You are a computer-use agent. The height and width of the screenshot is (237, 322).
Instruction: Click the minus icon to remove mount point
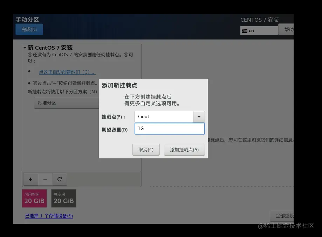point(45,179)
